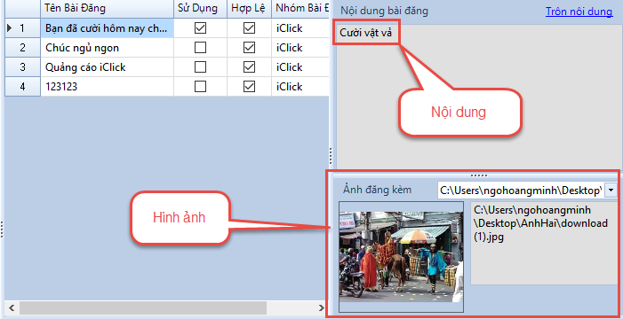This screenshot has width=623, height=319.
Task: Select the post Bạn đã cười hôm nay
Action: [107, 28]
